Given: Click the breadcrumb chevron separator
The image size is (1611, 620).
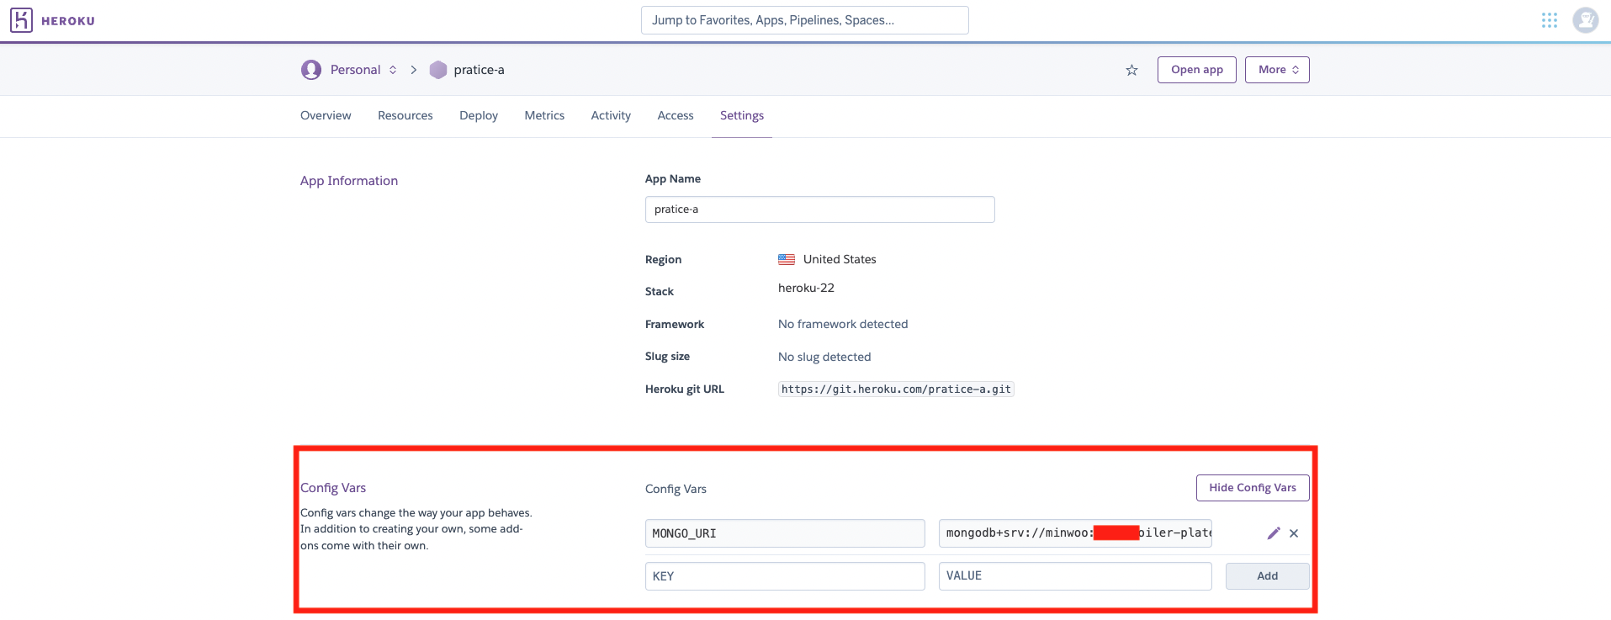Looking at the screenshot, I should point(414,70).
